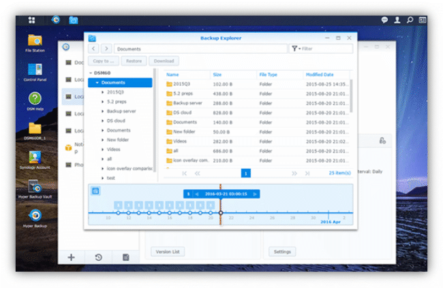This screenshot has height=288, width=443.
Task: Collapse the Documents tree node
Action: (97, 82)
